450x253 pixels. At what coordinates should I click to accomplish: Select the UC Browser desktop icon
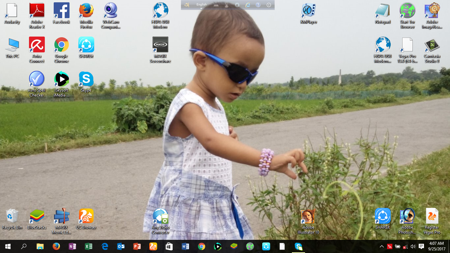pyautogui.click(x=86, y=219)
